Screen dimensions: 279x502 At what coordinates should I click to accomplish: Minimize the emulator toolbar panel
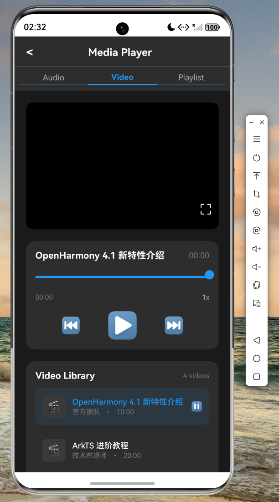[252, 122]
